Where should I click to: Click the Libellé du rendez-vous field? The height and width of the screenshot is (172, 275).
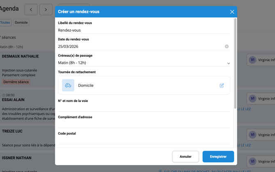144,30
